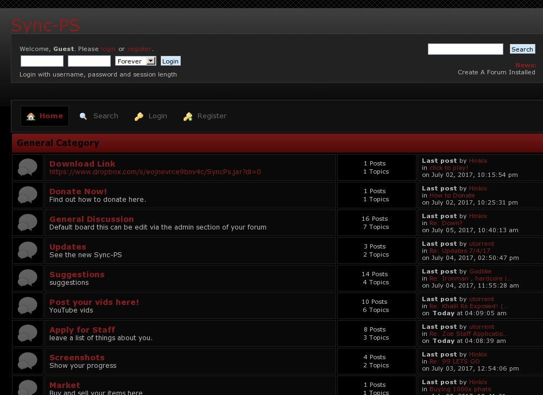
Task: Click the Login key icon in navigation
Action: tap(139, 117)
